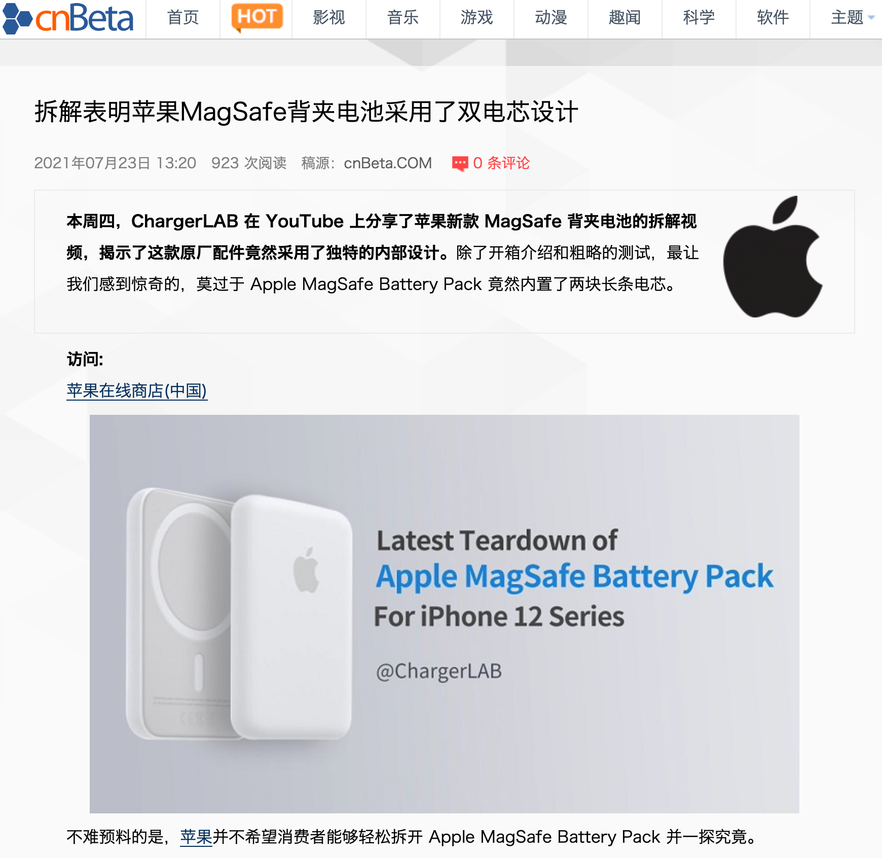The image size is (882, 858).
Task: Open the 趣闻 category
Action: pos(625,18)
